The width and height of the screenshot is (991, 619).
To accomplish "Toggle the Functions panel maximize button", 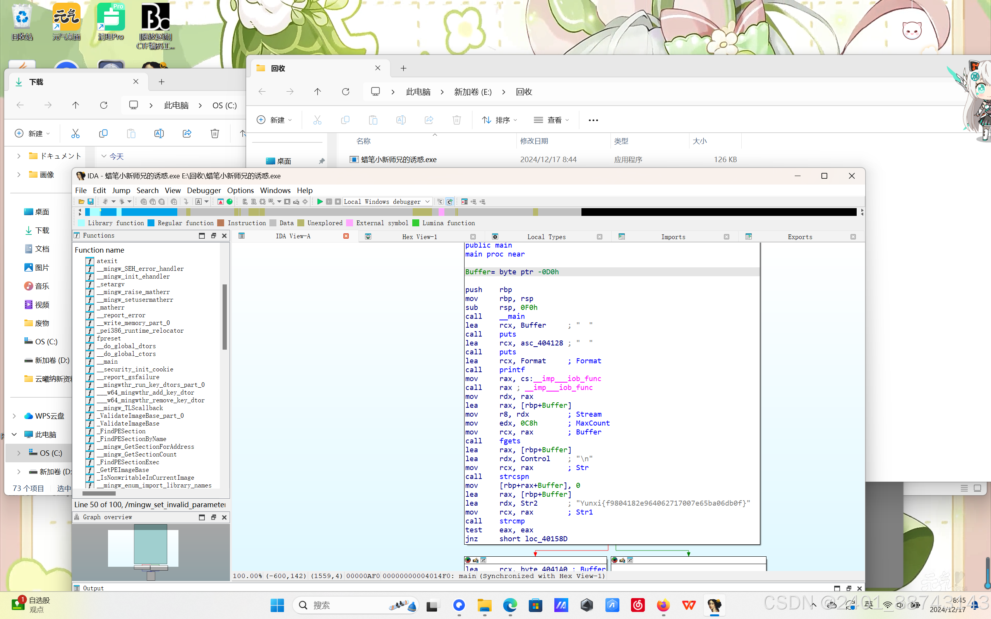I will click(201, 235).
